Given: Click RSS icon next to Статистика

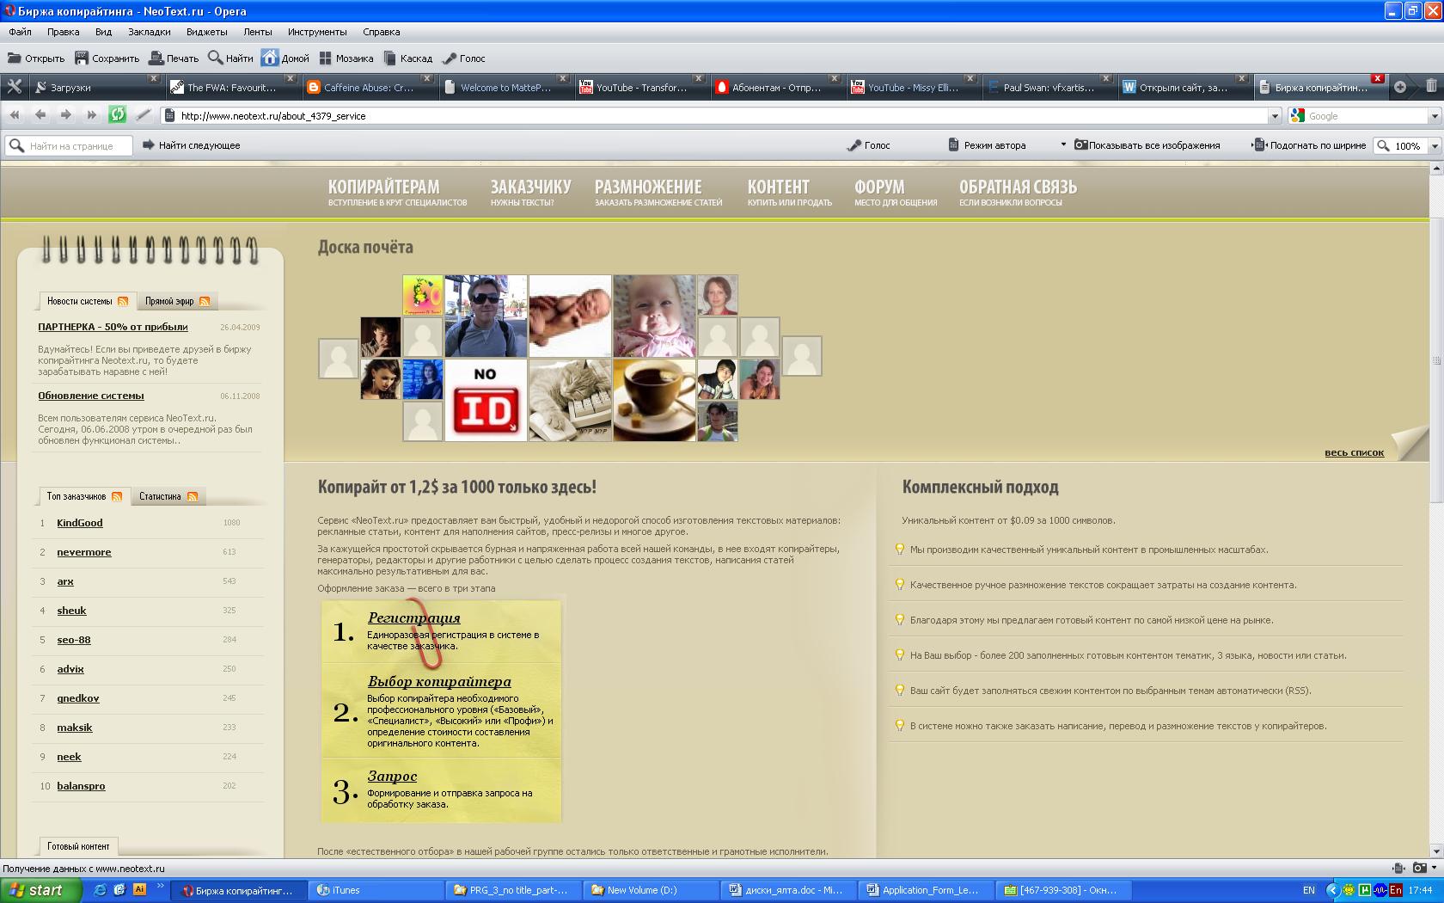Looking at the screenshot, I should [x=193, y=496].
